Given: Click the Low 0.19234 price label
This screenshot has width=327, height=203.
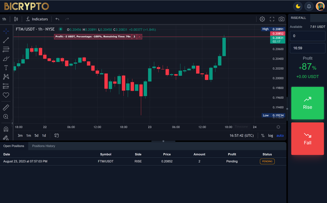Looking at the screenshot, I should pyautogui.click(x=273, y=115).
